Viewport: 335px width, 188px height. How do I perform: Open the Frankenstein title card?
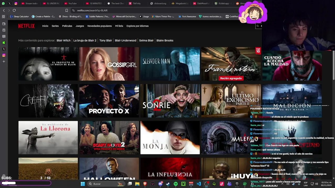tap(231, 64)
